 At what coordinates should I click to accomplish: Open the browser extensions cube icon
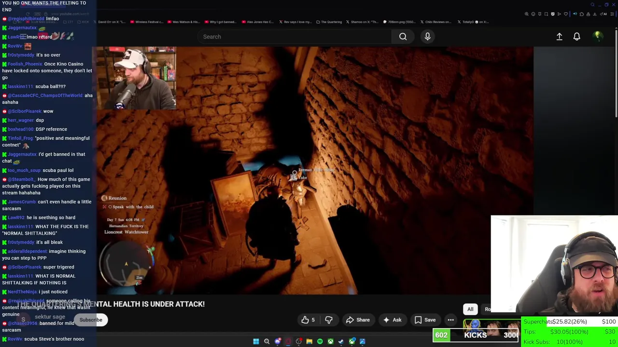(582, 14)
